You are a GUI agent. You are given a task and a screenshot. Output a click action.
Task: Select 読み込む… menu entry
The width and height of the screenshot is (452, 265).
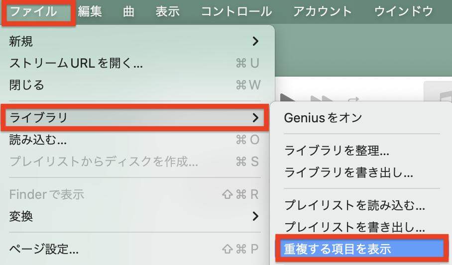coord(38,141)
